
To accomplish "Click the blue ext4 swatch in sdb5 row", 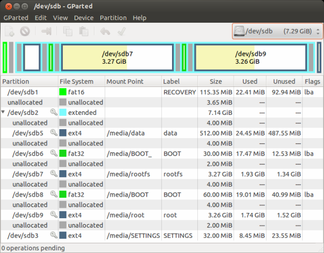I will click(x=63, y=133).
